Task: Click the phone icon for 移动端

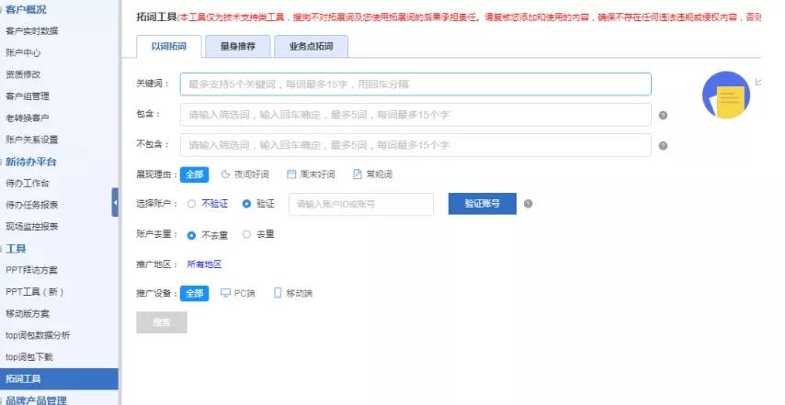Action: point(277,294)
